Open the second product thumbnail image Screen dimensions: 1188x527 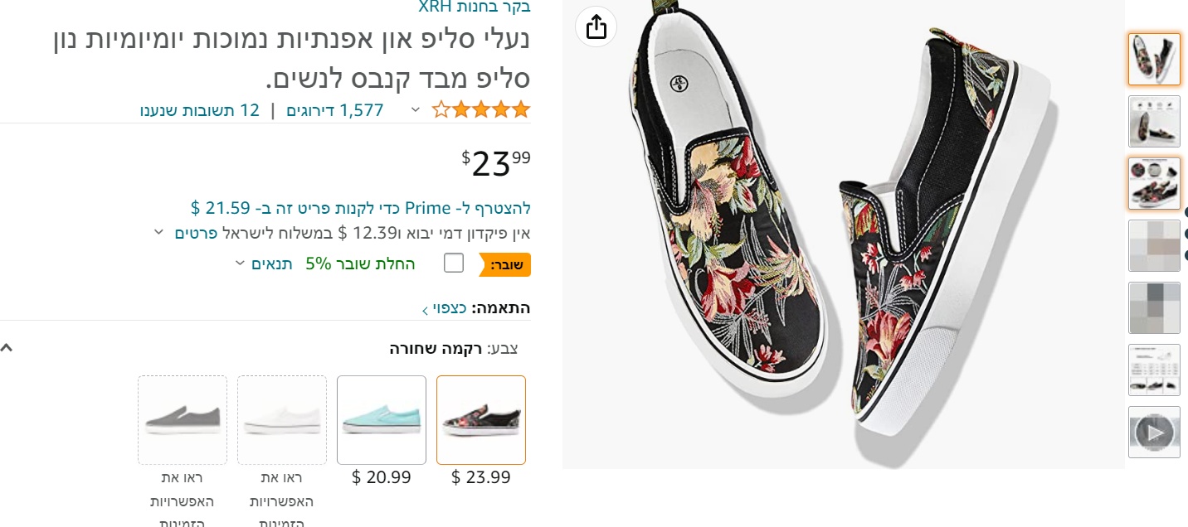pos(1154,122)
